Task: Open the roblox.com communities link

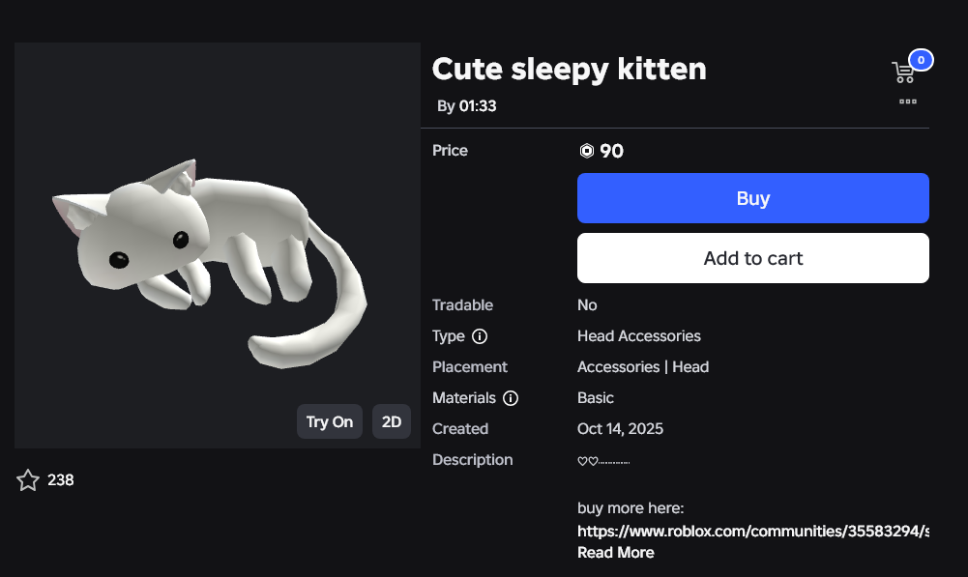Action: pyautogui.click(x=753, y=532)
